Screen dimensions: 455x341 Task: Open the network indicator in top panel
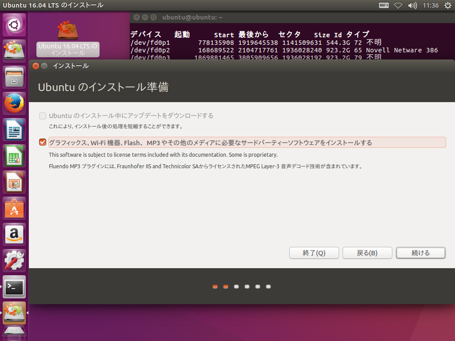point(398,5)
